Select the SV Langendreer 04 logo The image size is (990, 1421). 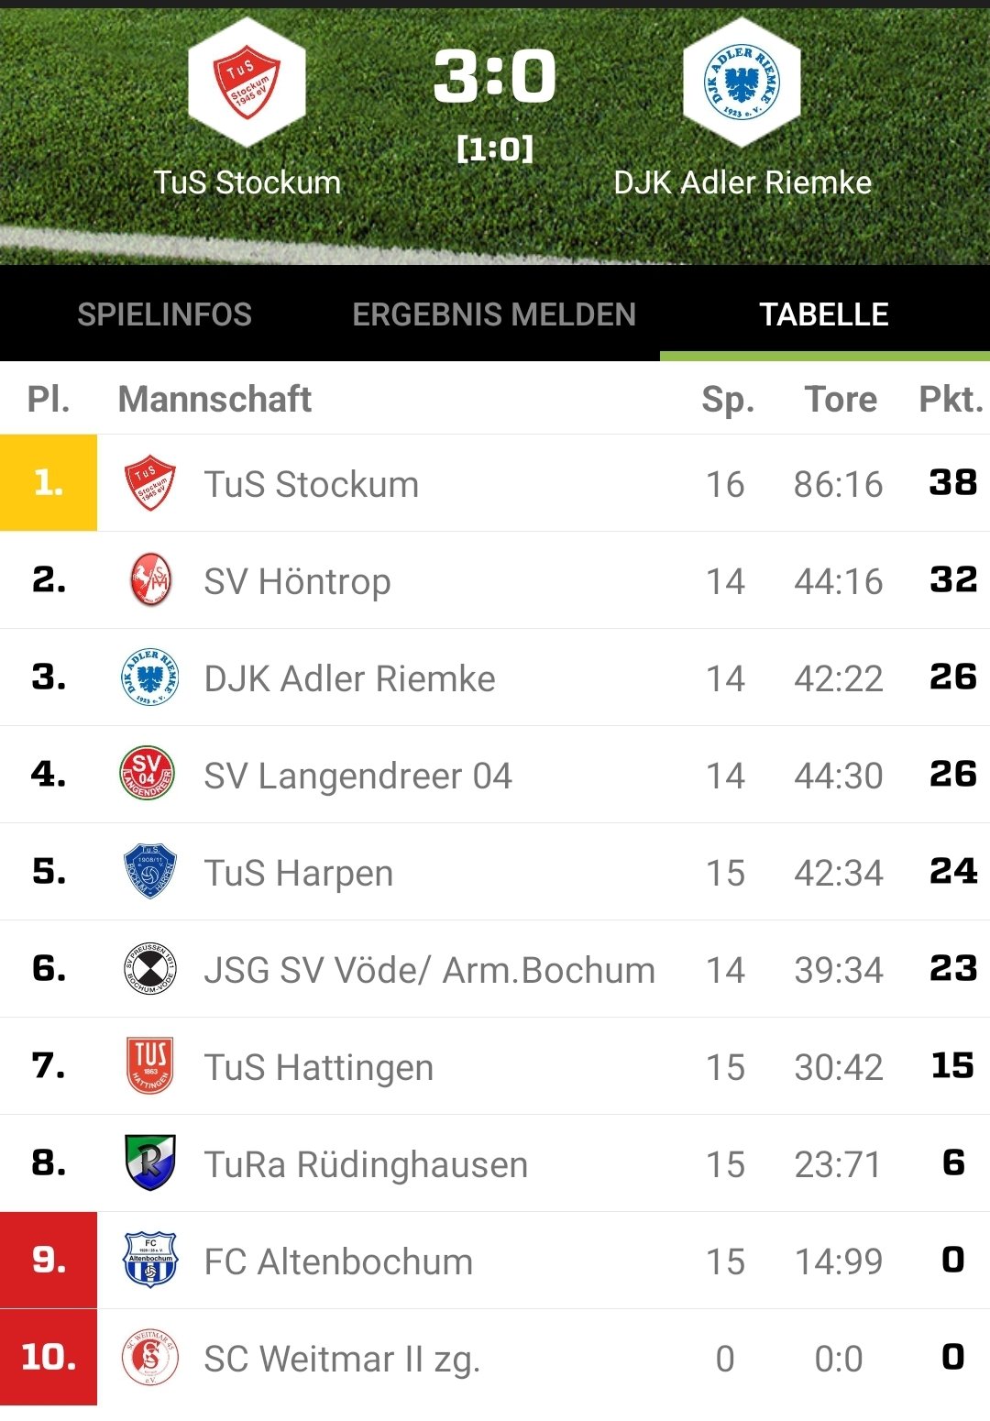tap(148, 774)
